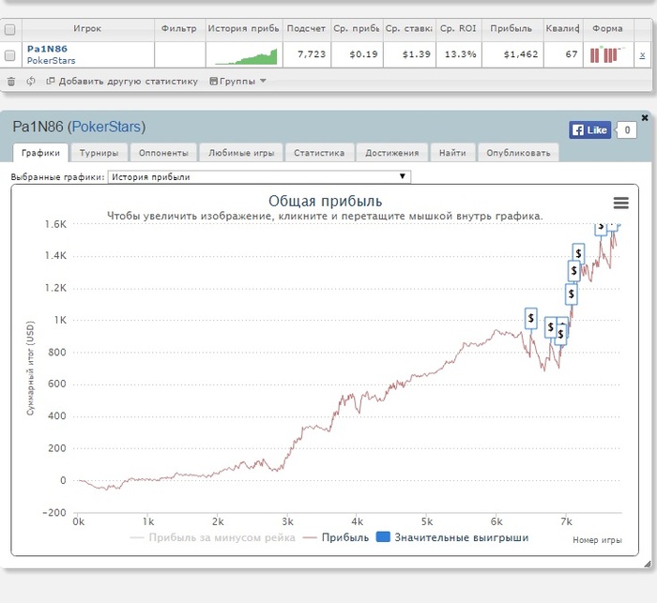Switch to the Графики tab

tap(40, 153)
